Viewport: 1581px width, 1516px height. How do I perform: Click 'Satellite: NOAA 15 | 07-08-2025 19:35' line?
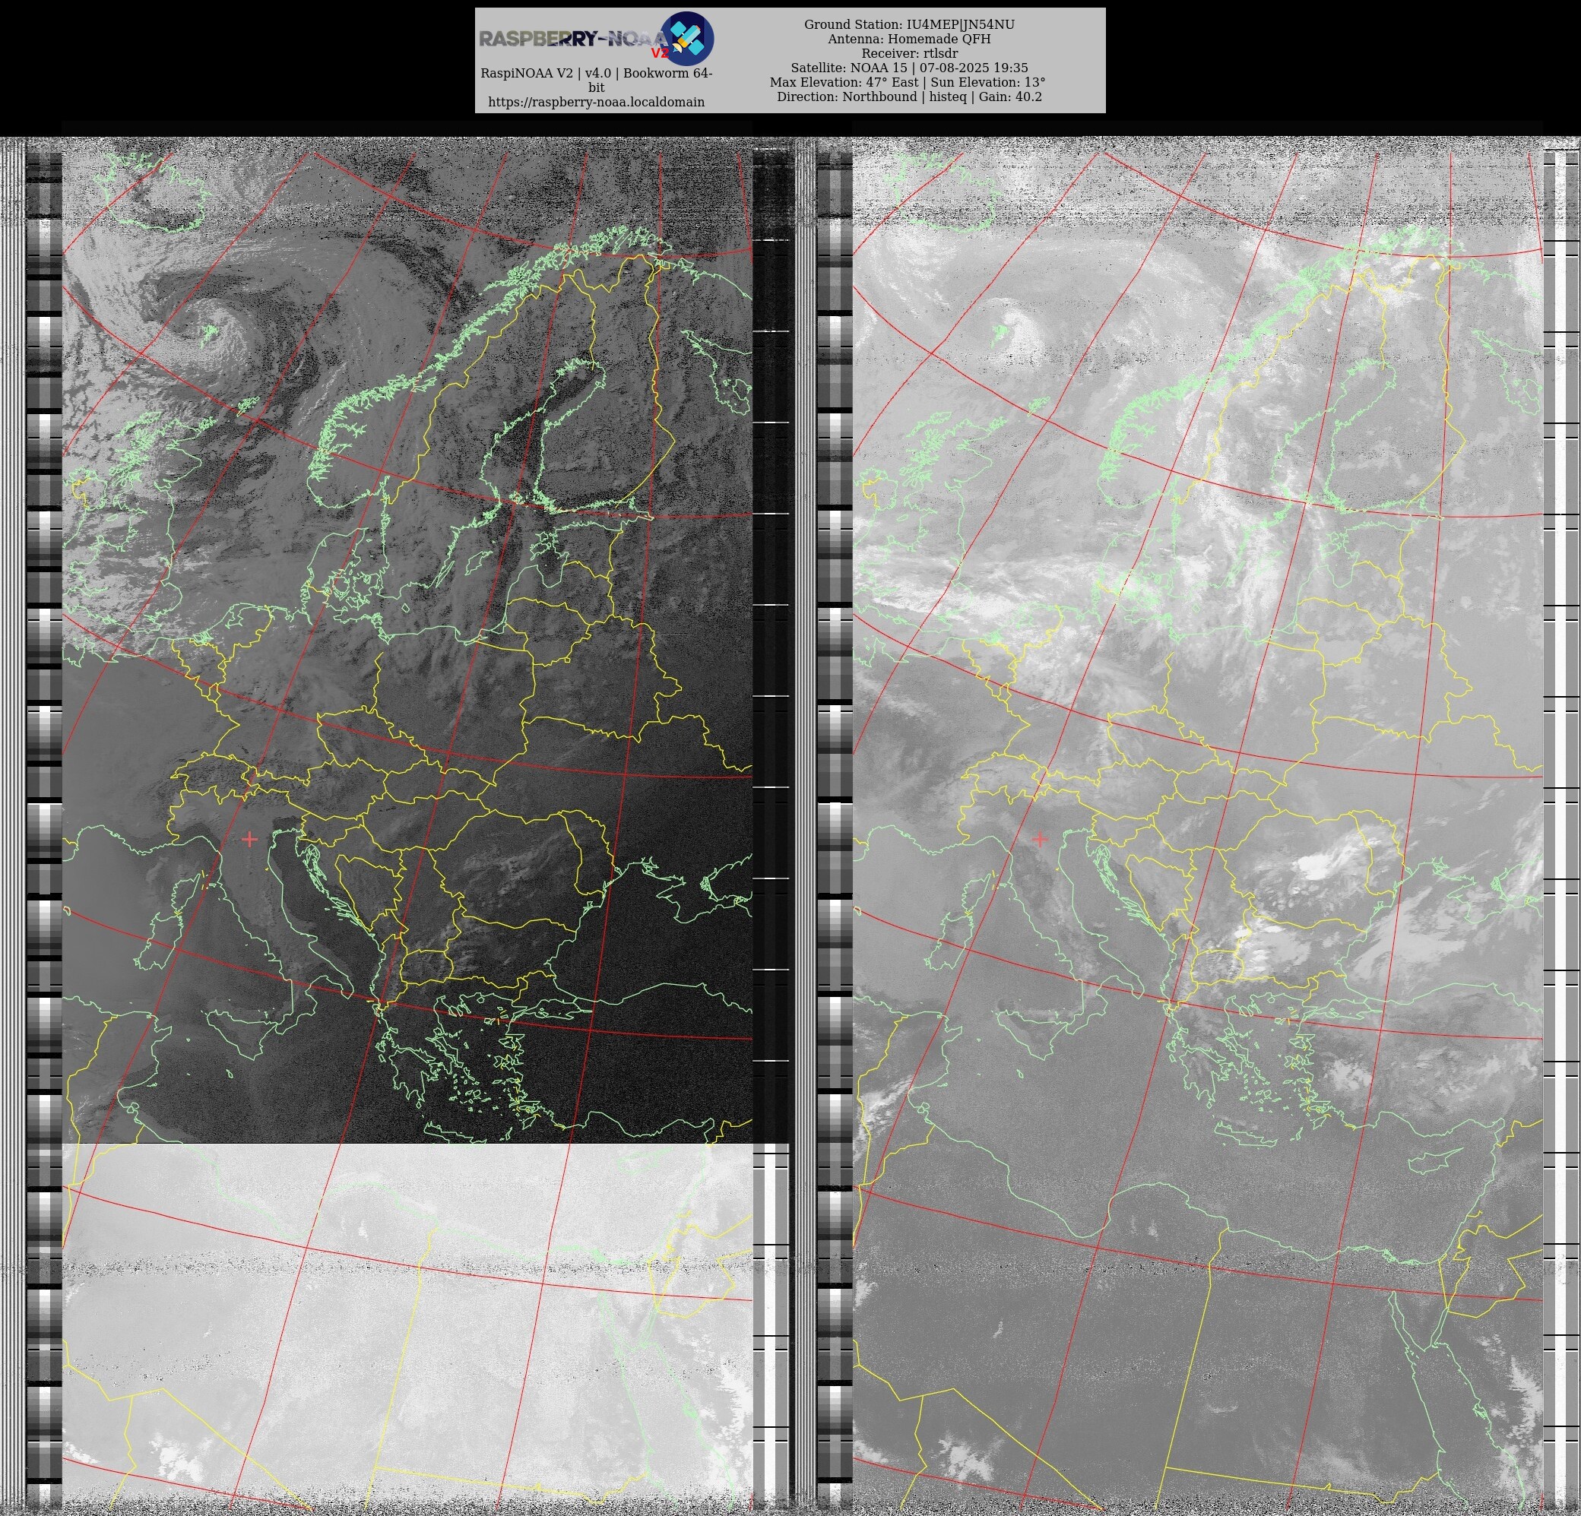[x=909, y=68]
